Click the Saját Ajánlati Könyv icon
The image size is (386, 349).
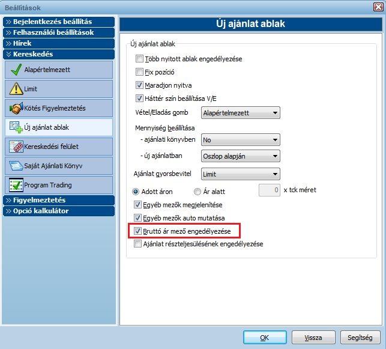[16, 166]
